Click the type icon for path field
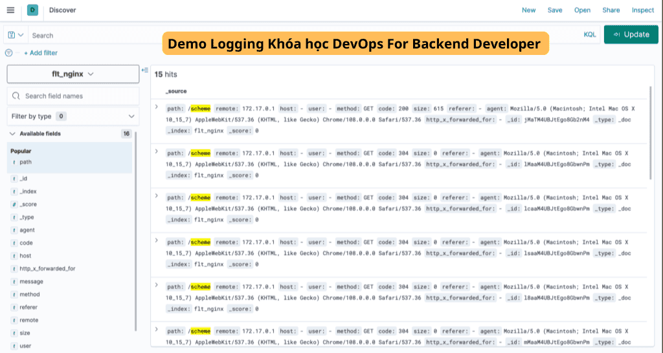Image resolution: width=663 pixels, height=353 pixels. 14,162
